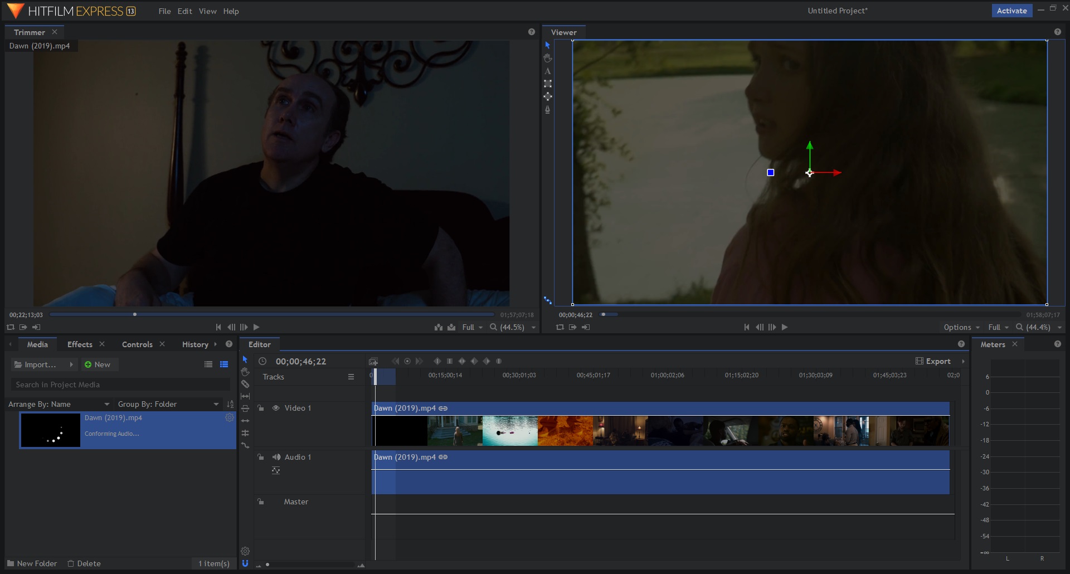The height and width of the screenshot is (574, 1070).
Task: Activate the Viewer orbit tool
Action: (548, 96)
